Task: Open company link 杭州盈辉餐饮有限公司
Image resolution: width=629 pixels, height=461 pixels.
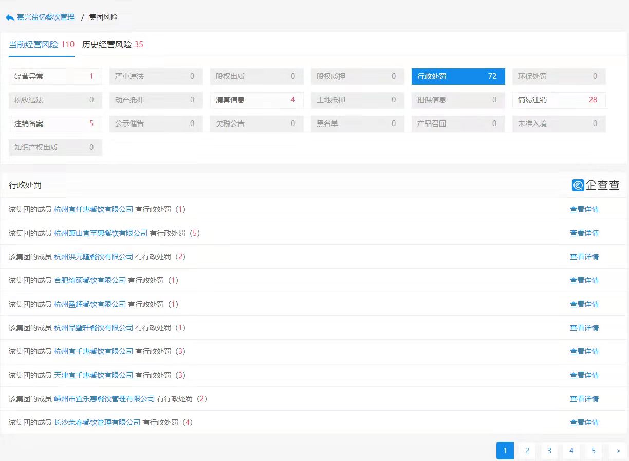Action: (x=90, y=305)
